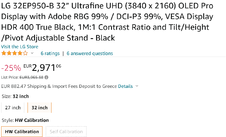This screenshot has width=226, height=137.
Task: Click the third orange rating star
Action: (x=15, y=53)
